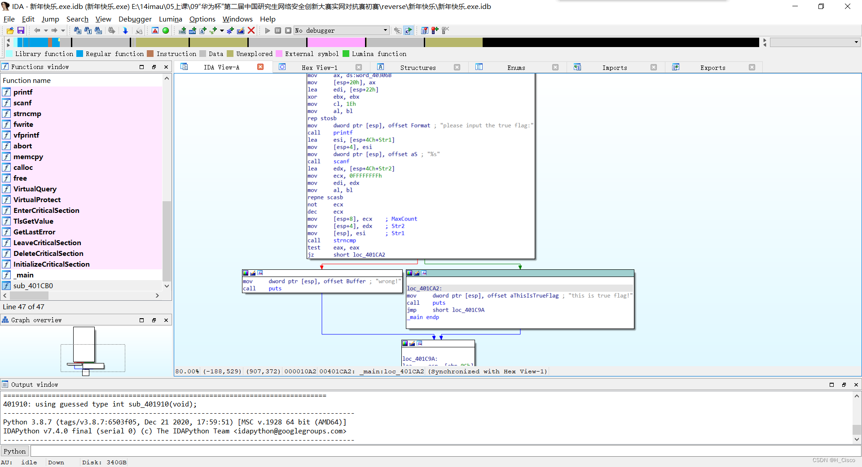Click the create function icon in toolbar

[x=230, y=30]
